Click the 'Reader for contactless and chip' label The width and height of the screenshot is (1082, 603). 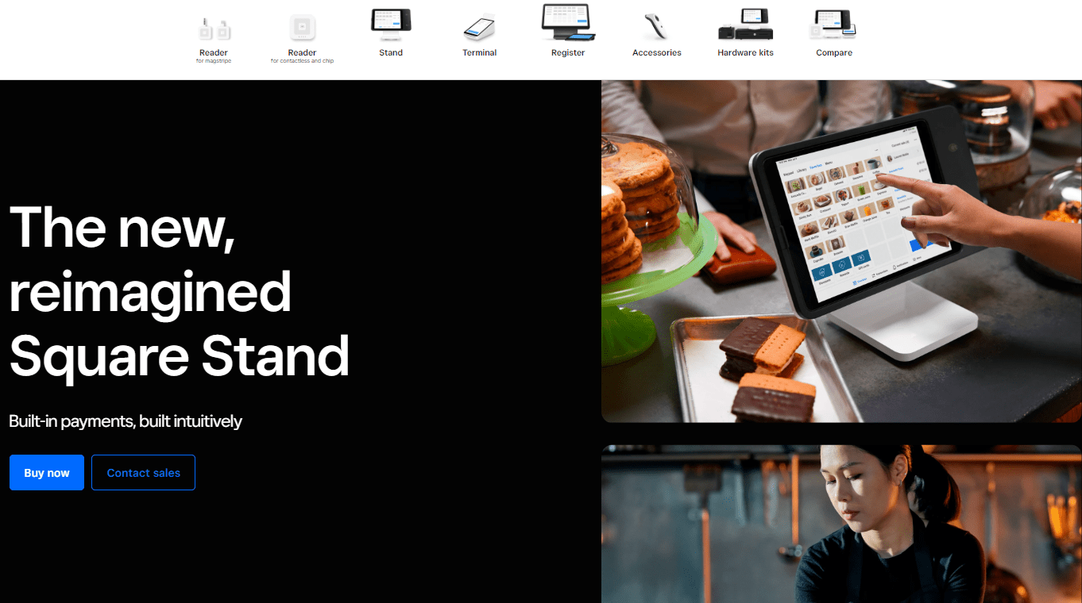pos(302,56)
